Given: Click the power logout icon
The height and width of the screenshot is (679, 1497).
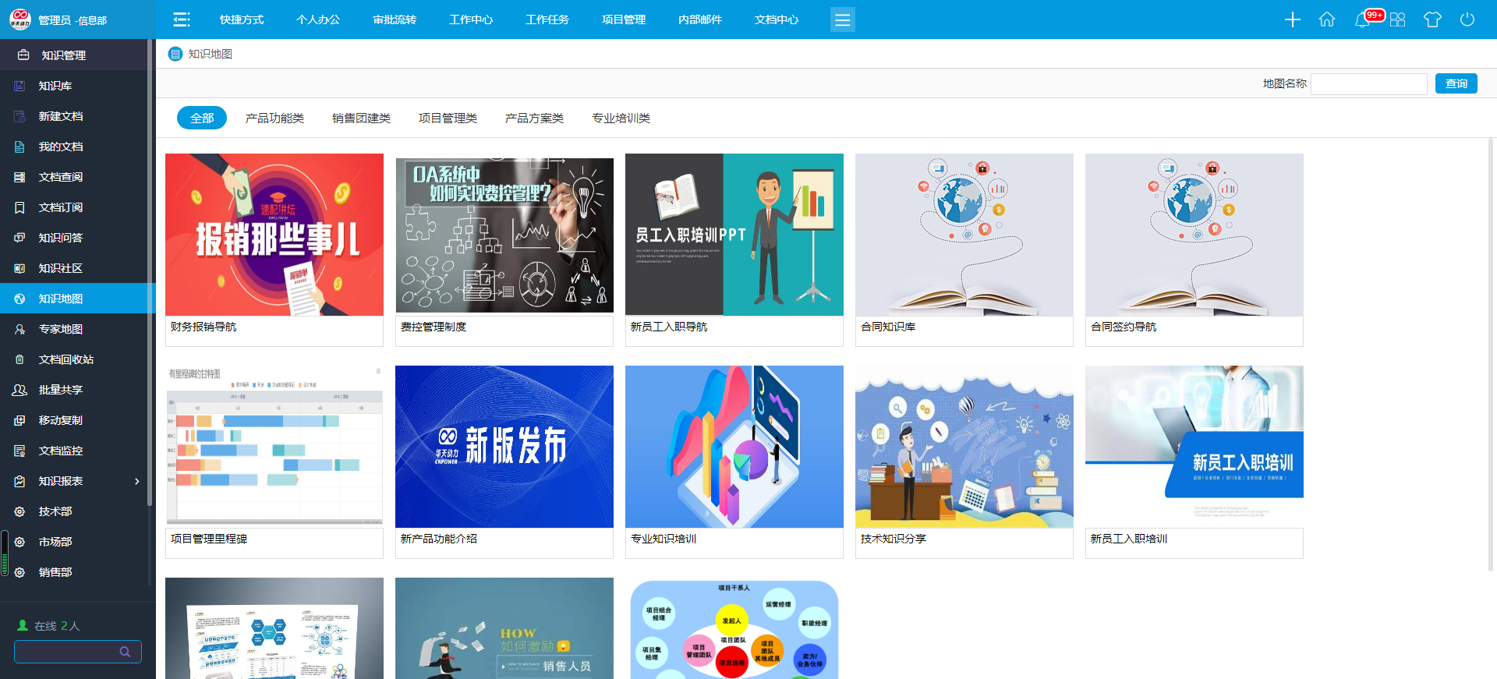Looking at the screenshot, I should pos(1467,19).
